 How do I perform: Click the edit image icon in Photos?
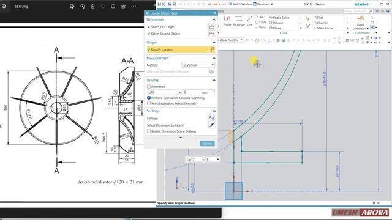coord(72,7)
